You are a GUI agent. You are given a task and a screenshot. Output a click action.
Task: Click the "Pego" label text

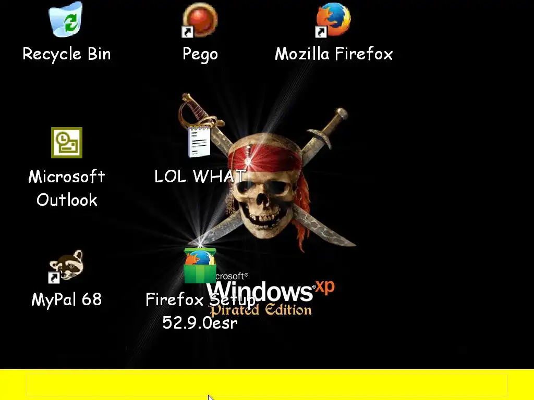tap(200, 54)
